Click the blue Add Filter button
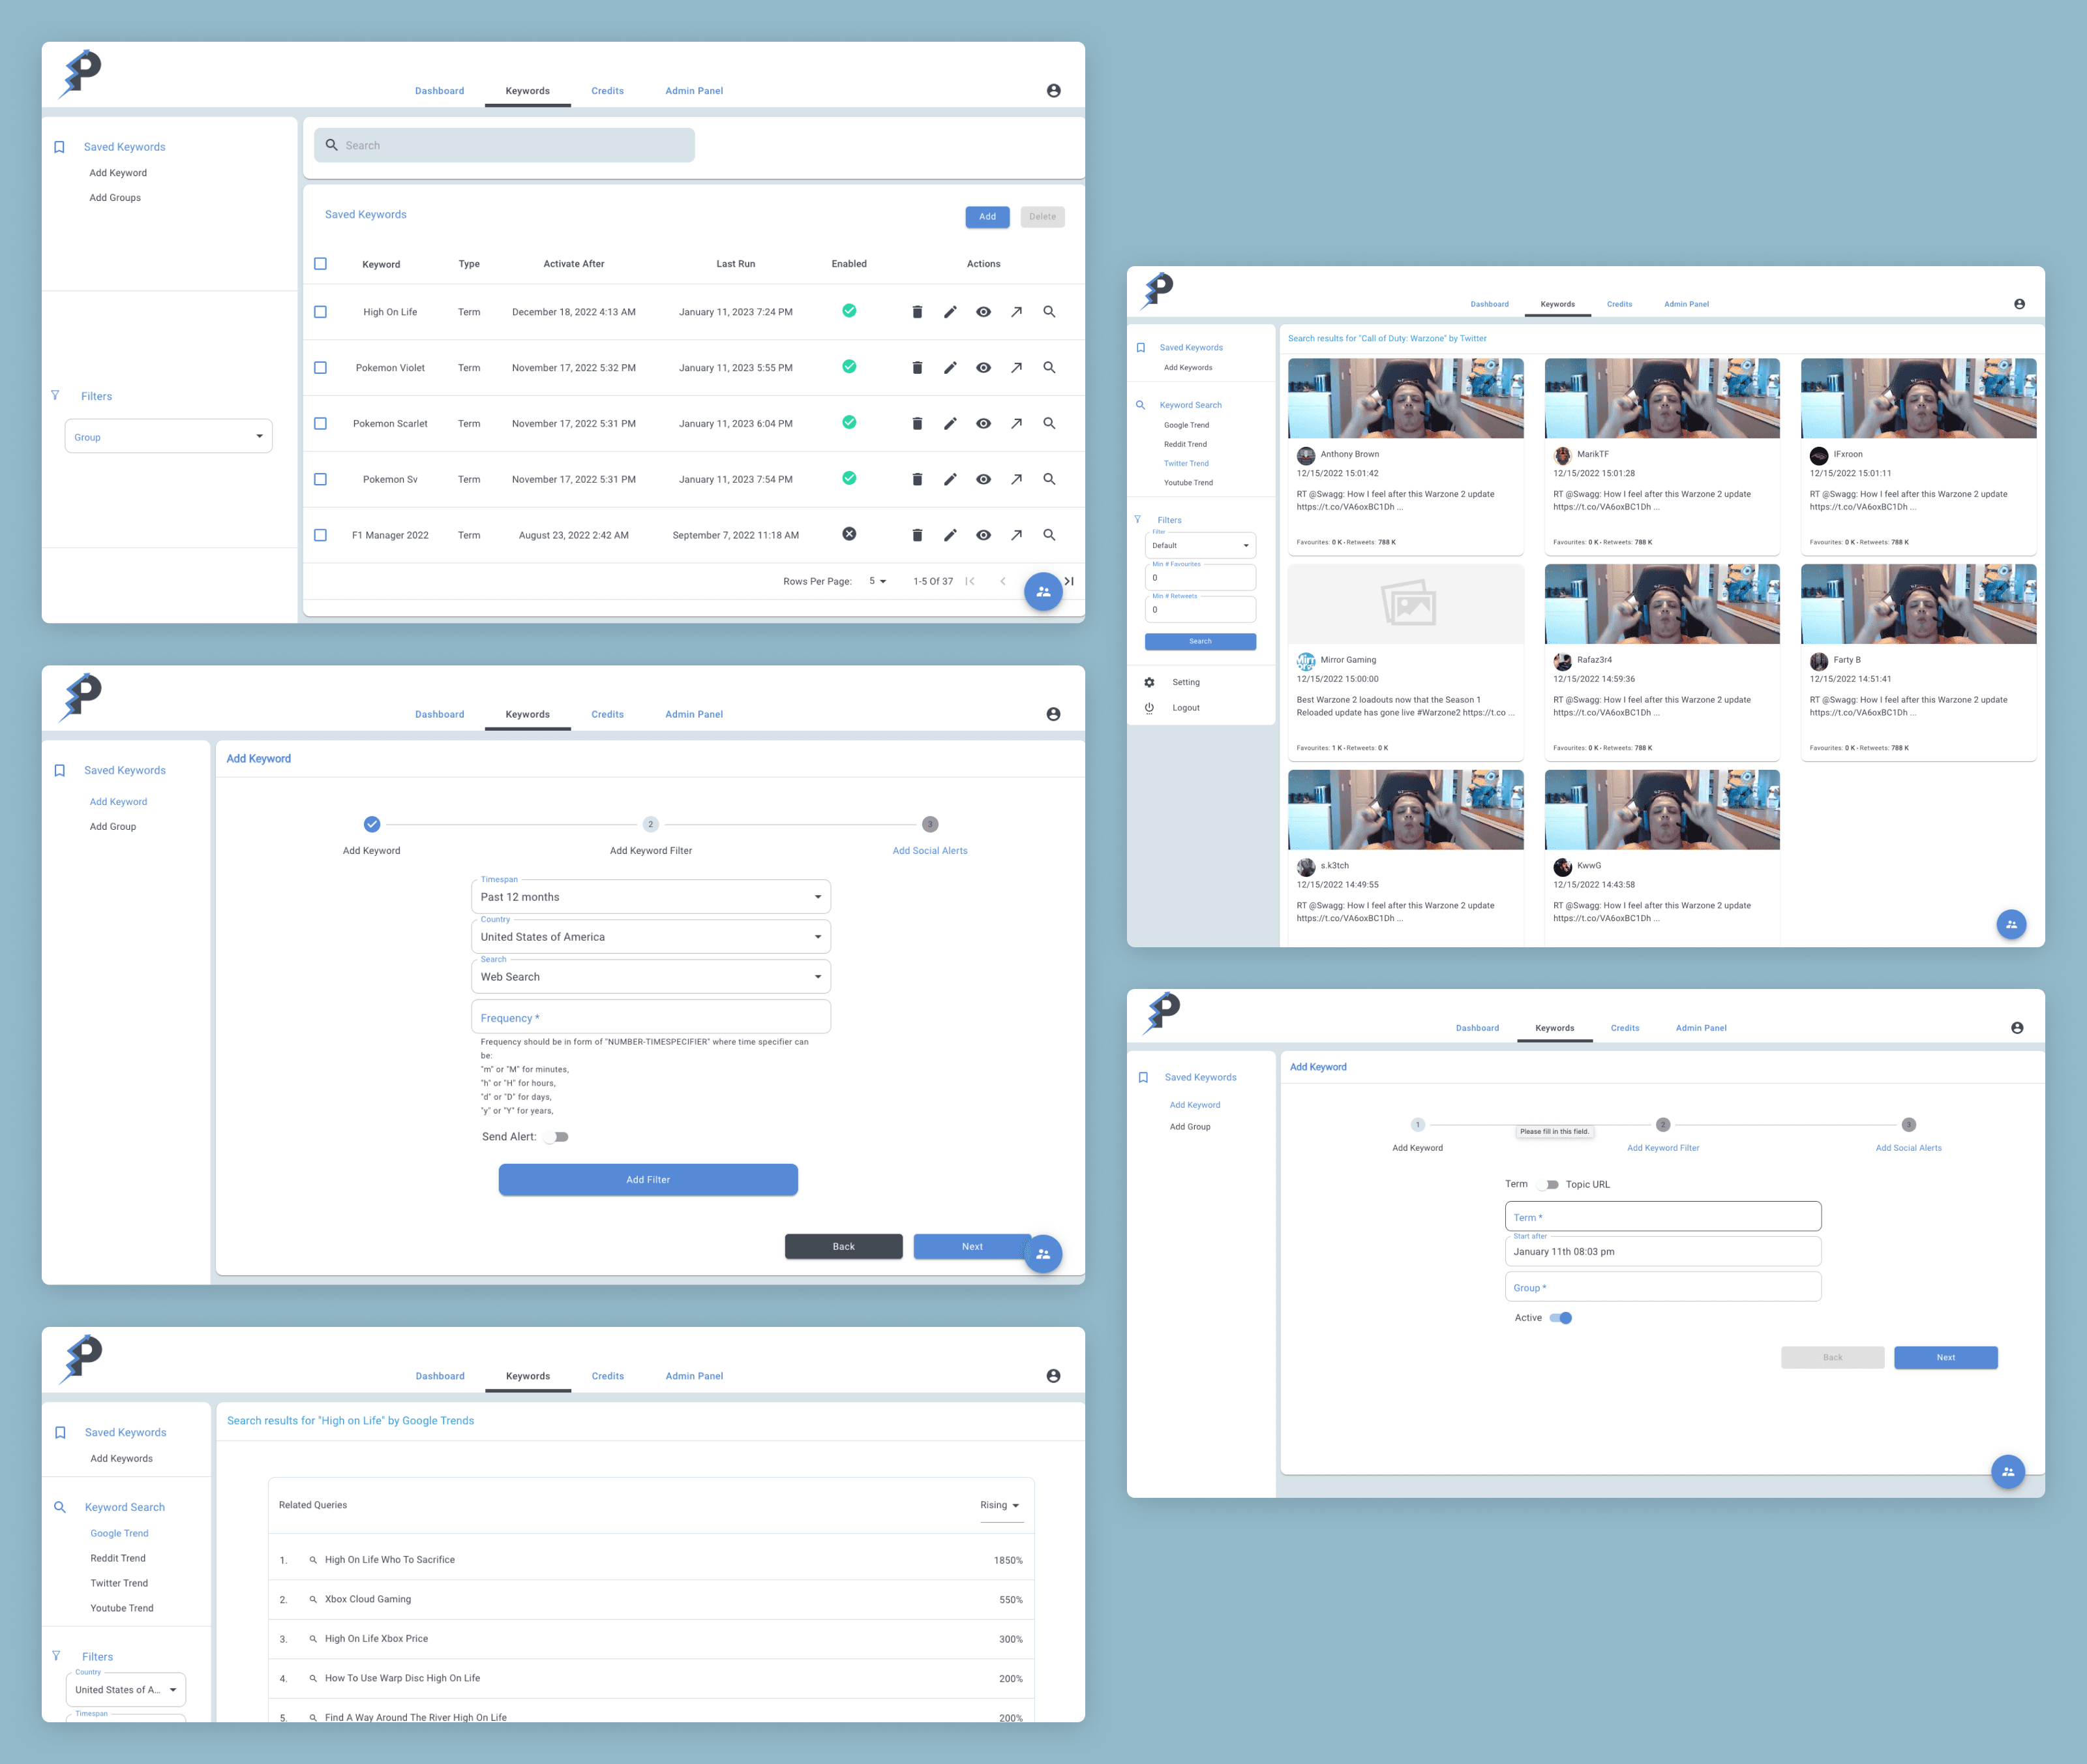Screen dimensions: 2087x1764 (x=648, y=1180)
